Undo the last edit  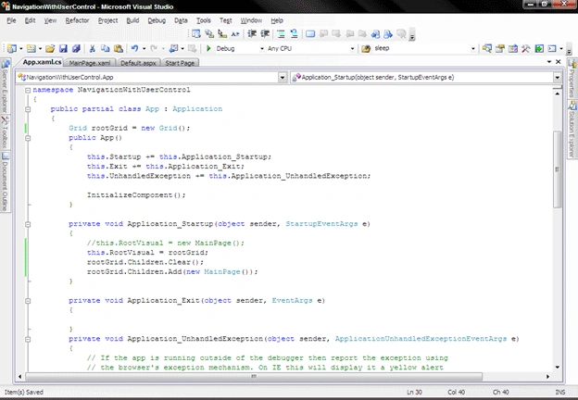(x=135, y=49)
